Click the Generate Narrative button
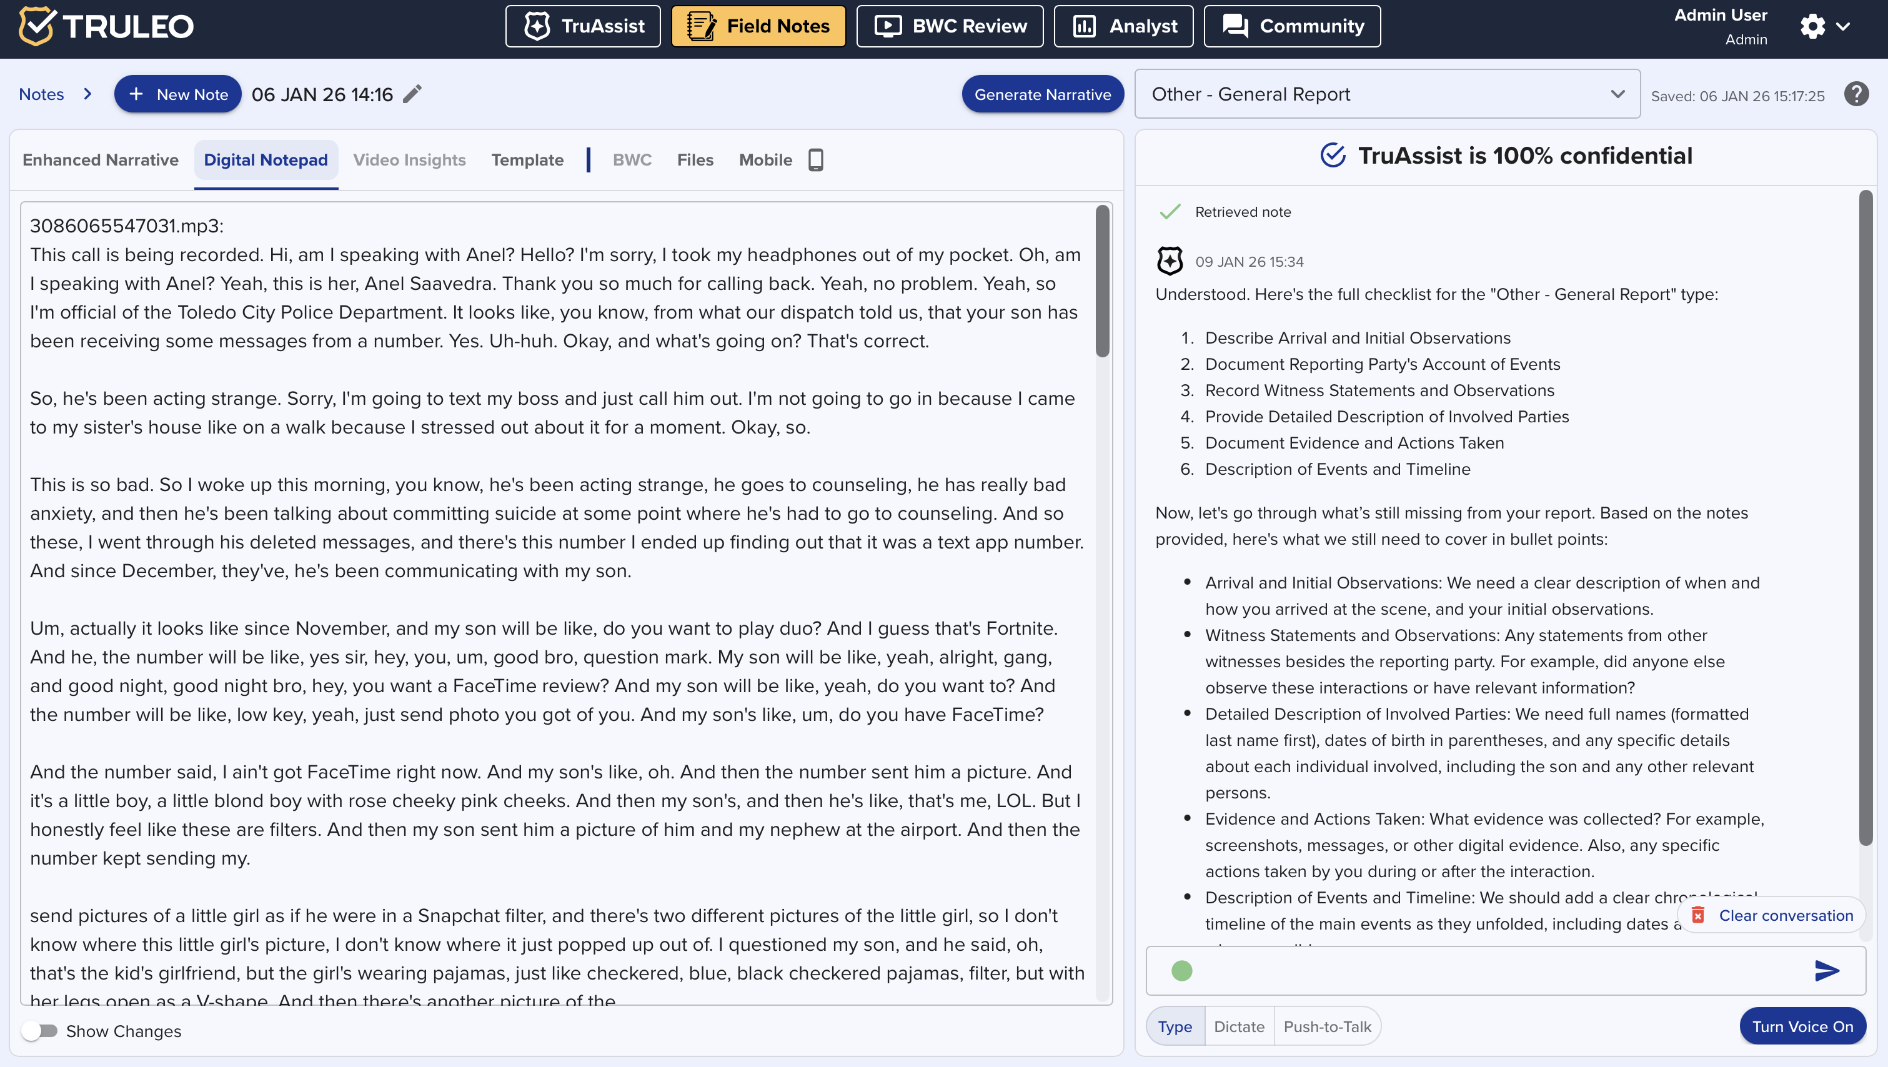This screenshot has height=1067, width=1888. 1042,94
